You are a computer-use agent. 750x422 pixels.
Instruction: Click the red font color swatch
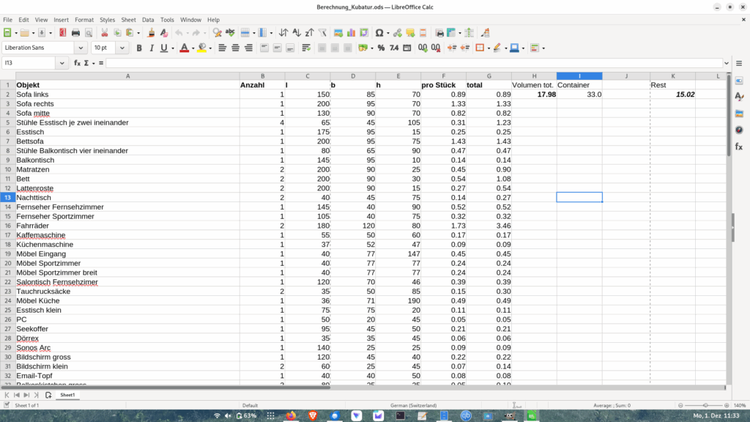click(183, 48)
